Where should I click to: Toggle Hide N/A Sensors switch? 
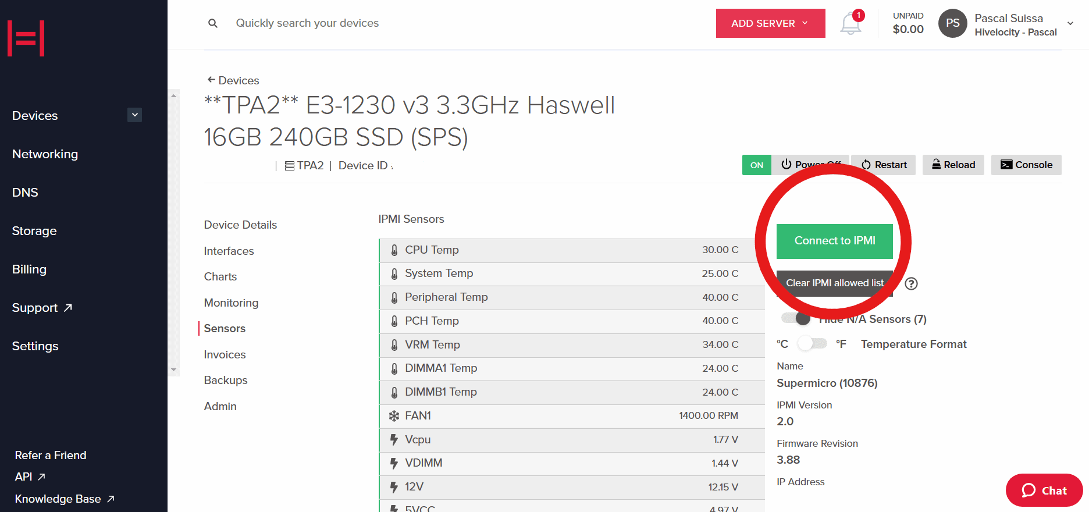pos(796,319)
